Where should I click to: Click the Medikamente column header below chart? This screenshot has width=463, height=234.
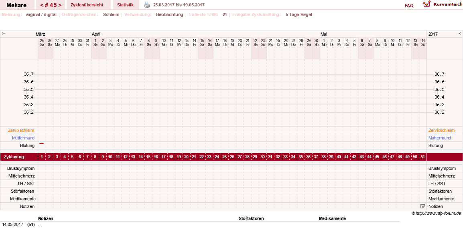point(332,218)
